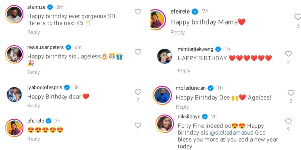Reply to mimiorjiekweng's comment
Screen dimensions: 301x150
tap(184, 71)
